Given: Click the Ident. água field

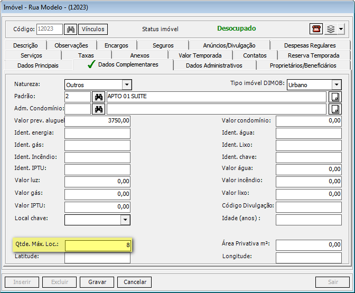Looking at the screenshot, I should [309, 133].
